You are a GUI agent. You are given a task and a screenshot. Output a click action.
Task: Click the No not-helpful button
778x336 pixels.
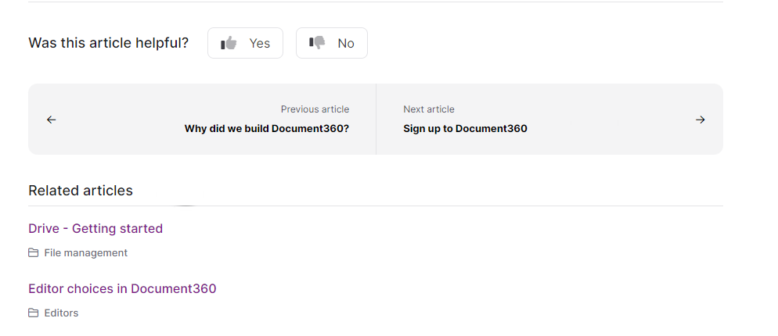click(x=331, y=43)
